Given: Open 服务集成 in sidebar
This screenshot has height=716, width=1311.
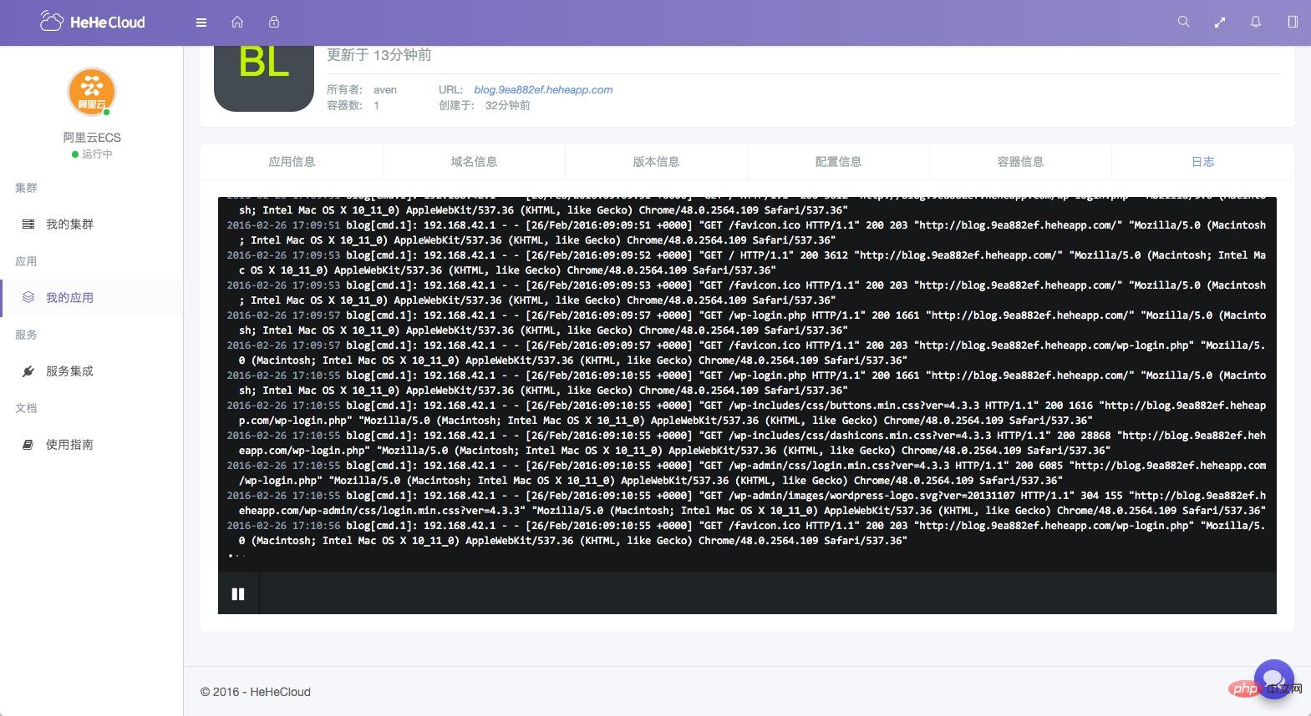Looking at the screenshot, I should click(x=69, y=371).
